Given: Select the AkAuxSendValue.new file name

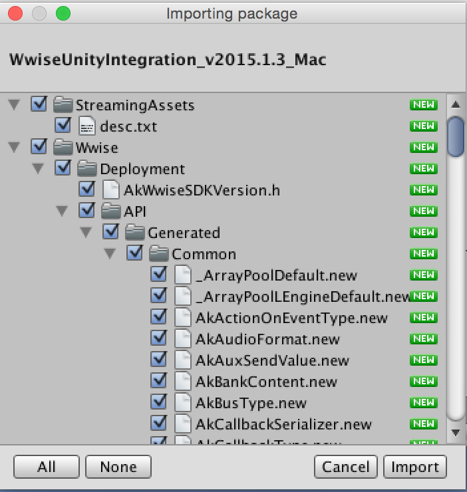Looking at the screenshot, I should 272,360.
